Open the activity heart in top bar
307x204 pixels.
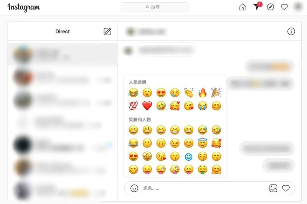(x=284, y=7)
